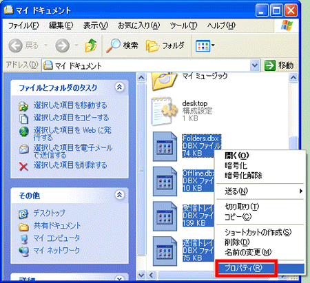Click the 移動 go button
Viewport: 310px width, 283px height.
click(x=279, y=65)
